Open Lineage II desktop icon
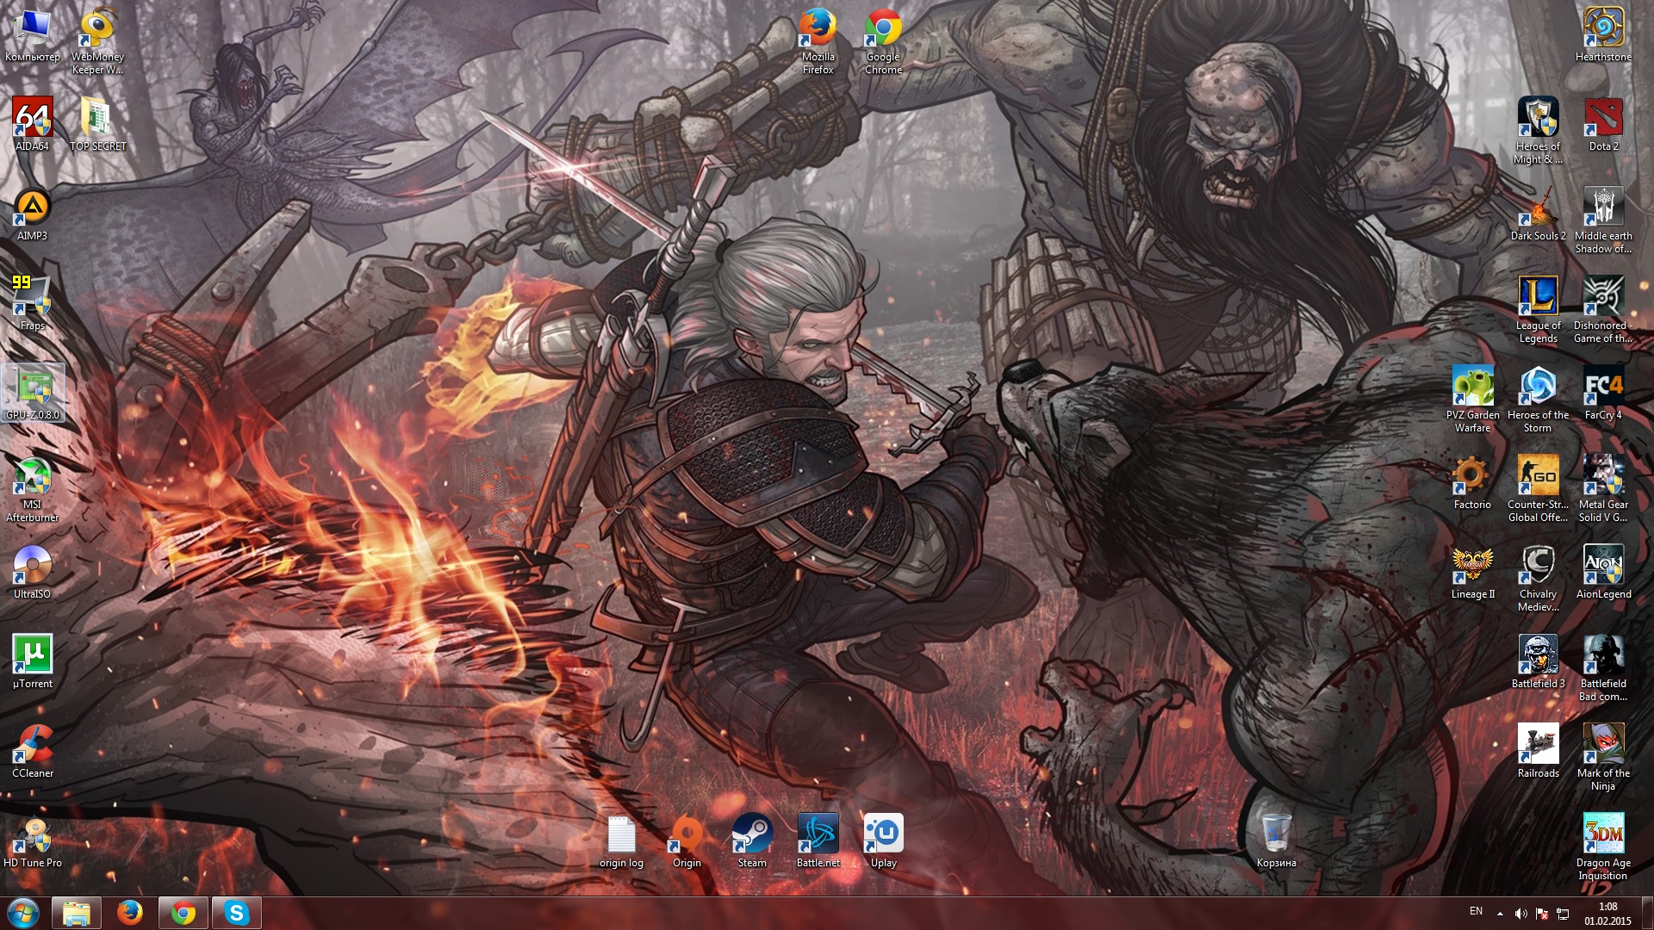The image size is (1654, 930). point(1473,573)
